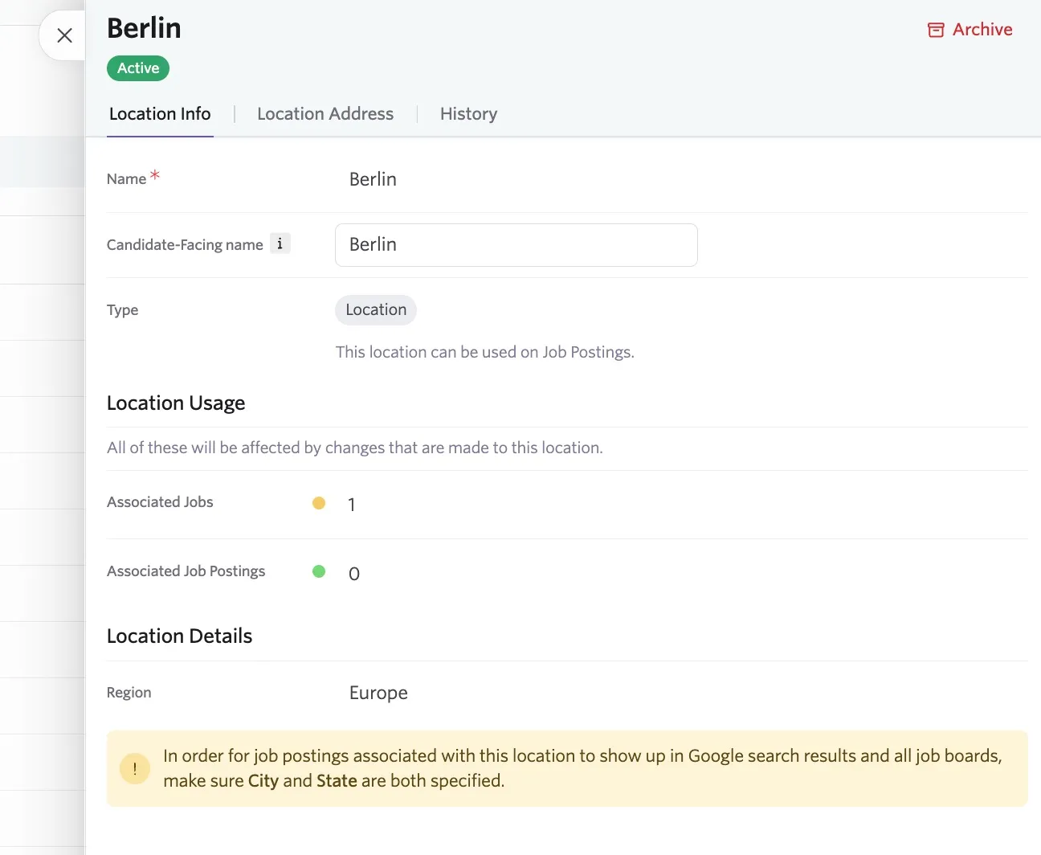
Task: Click the Candidate-Facing name label
Action: point(185,245)
